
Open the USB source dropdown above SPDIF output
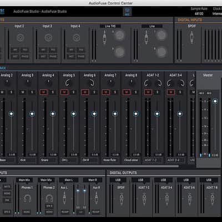click(118, 180)
